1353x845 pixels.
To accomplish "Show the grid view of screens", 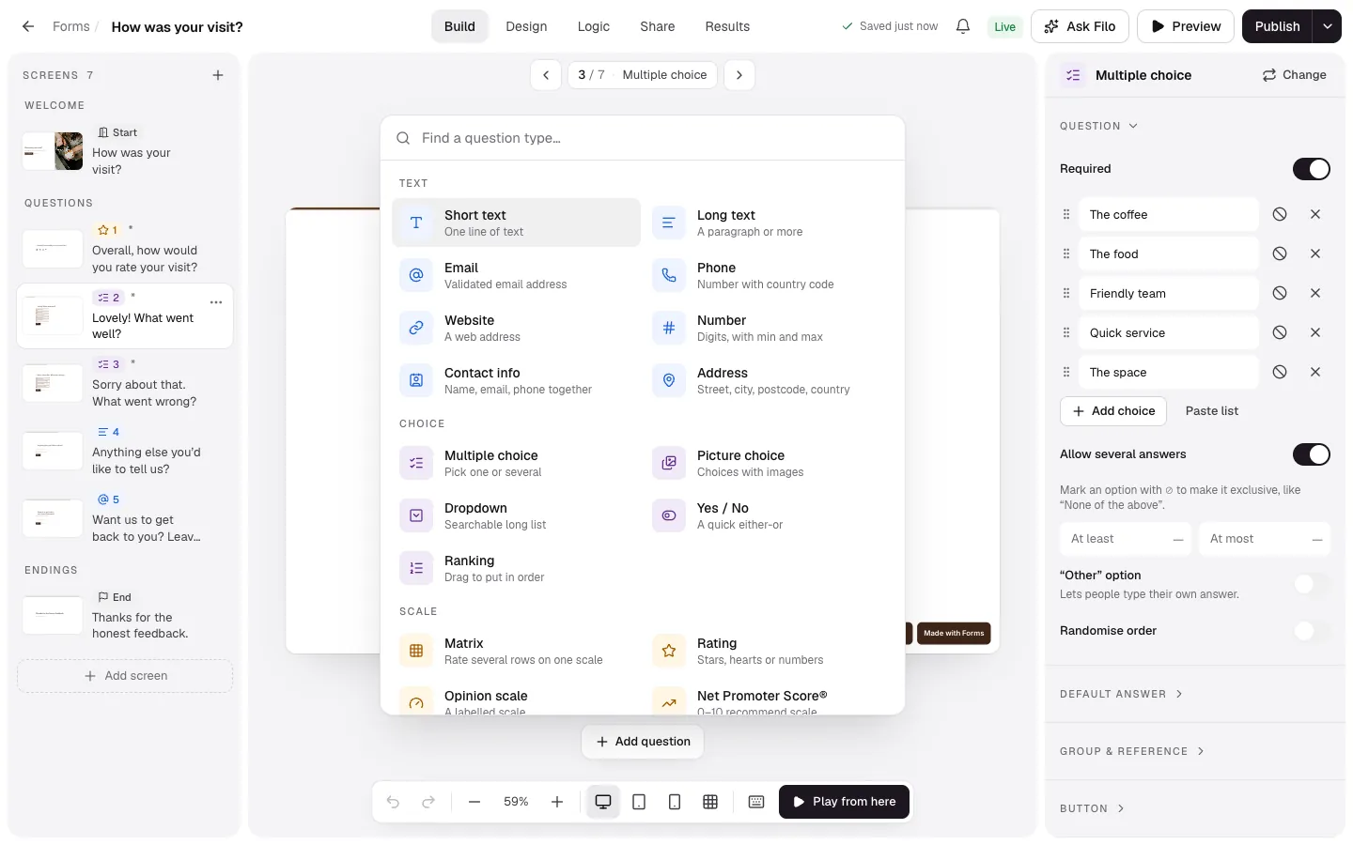I will [x=710, y=802].
